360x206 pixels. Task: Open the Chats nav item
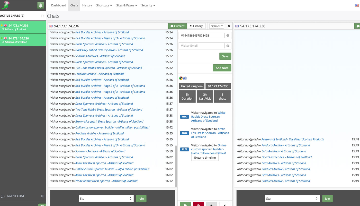coord(74,5)
